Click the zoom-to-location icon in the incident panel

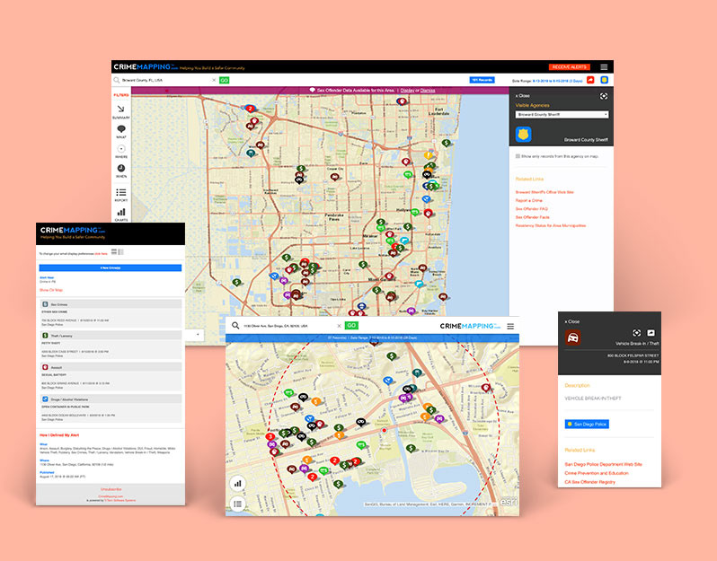coord(636,333)
